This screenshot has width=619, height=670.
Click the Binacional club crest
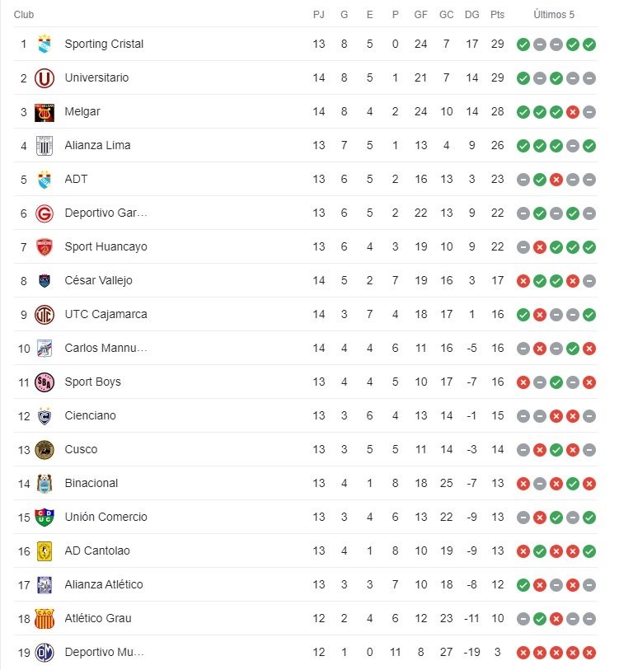[45, 484]
